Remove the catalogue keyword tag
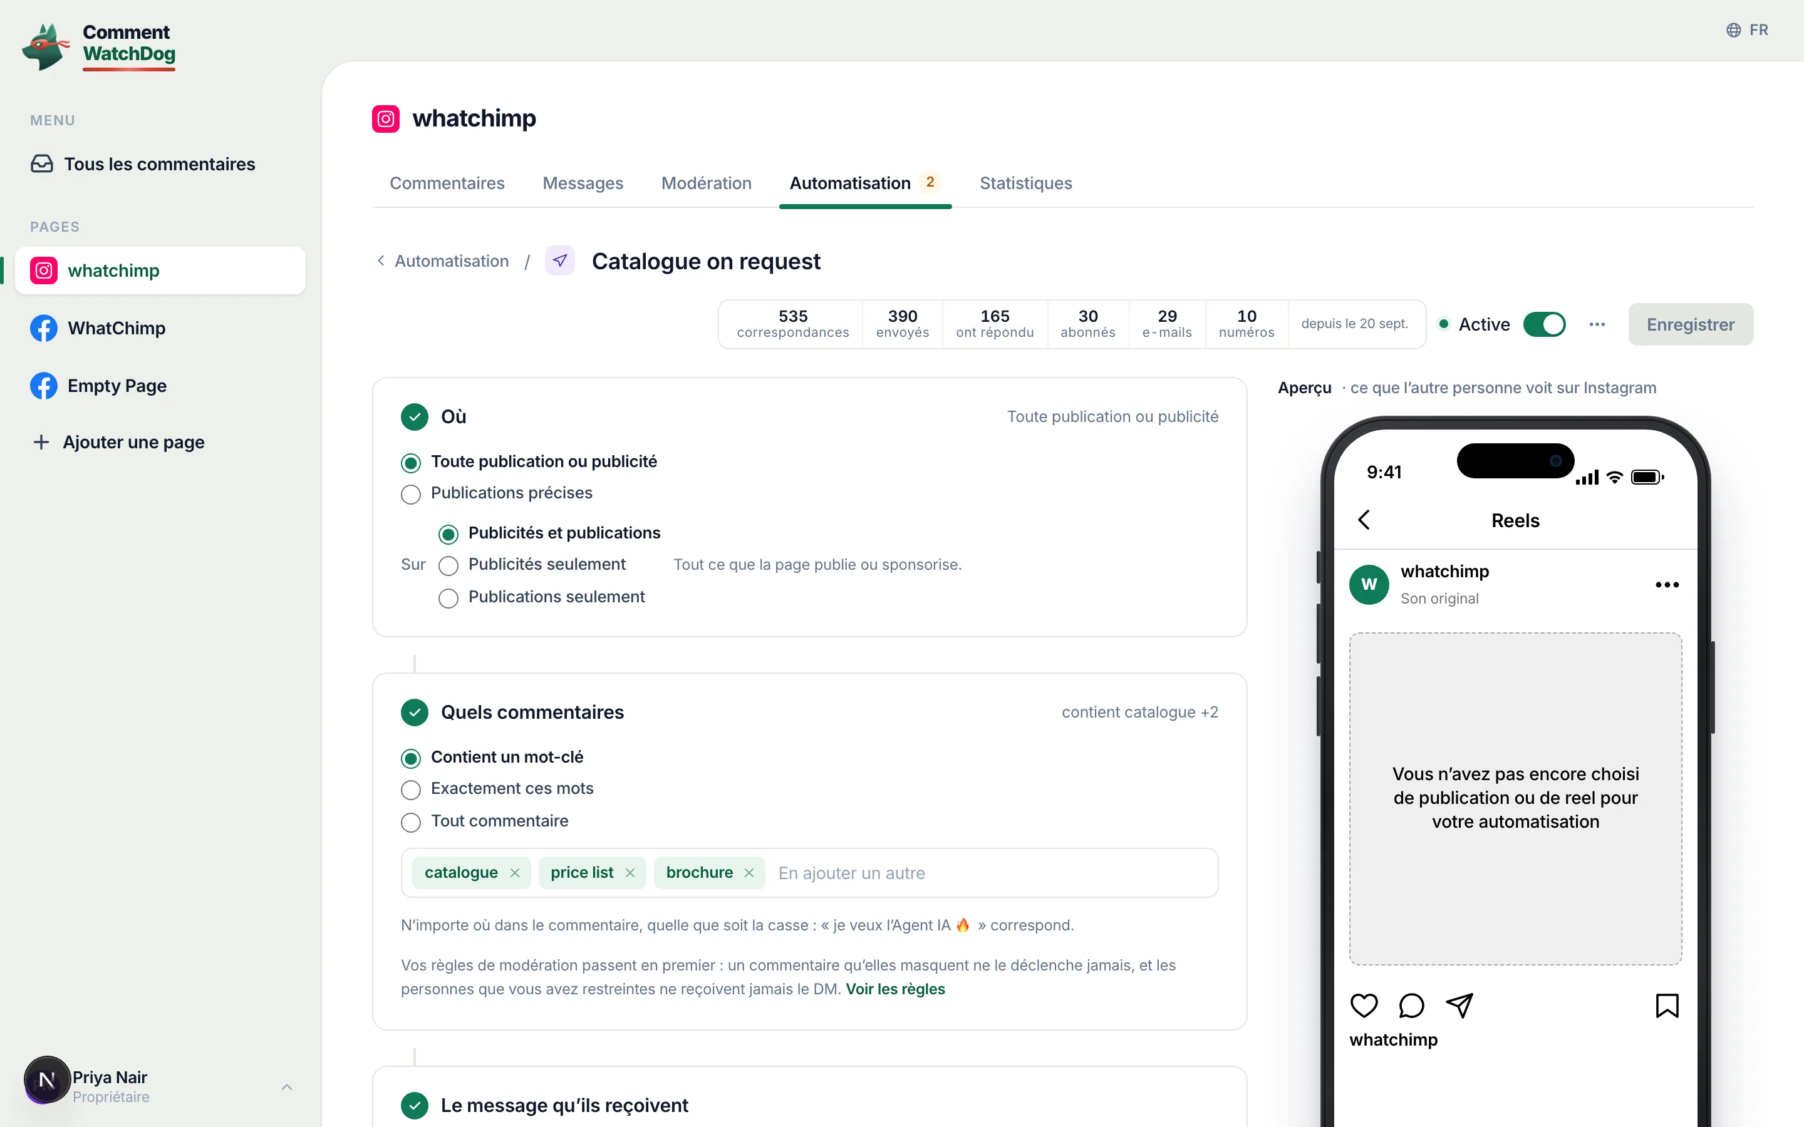This screenshot has height=1127, width=1804. click(514, 873)
